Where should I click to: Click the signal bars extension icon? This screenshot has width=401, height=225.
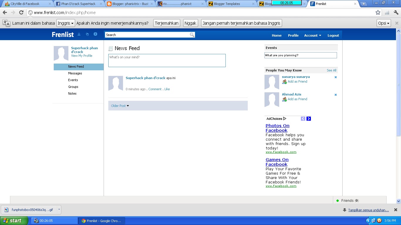pos(387,13)
